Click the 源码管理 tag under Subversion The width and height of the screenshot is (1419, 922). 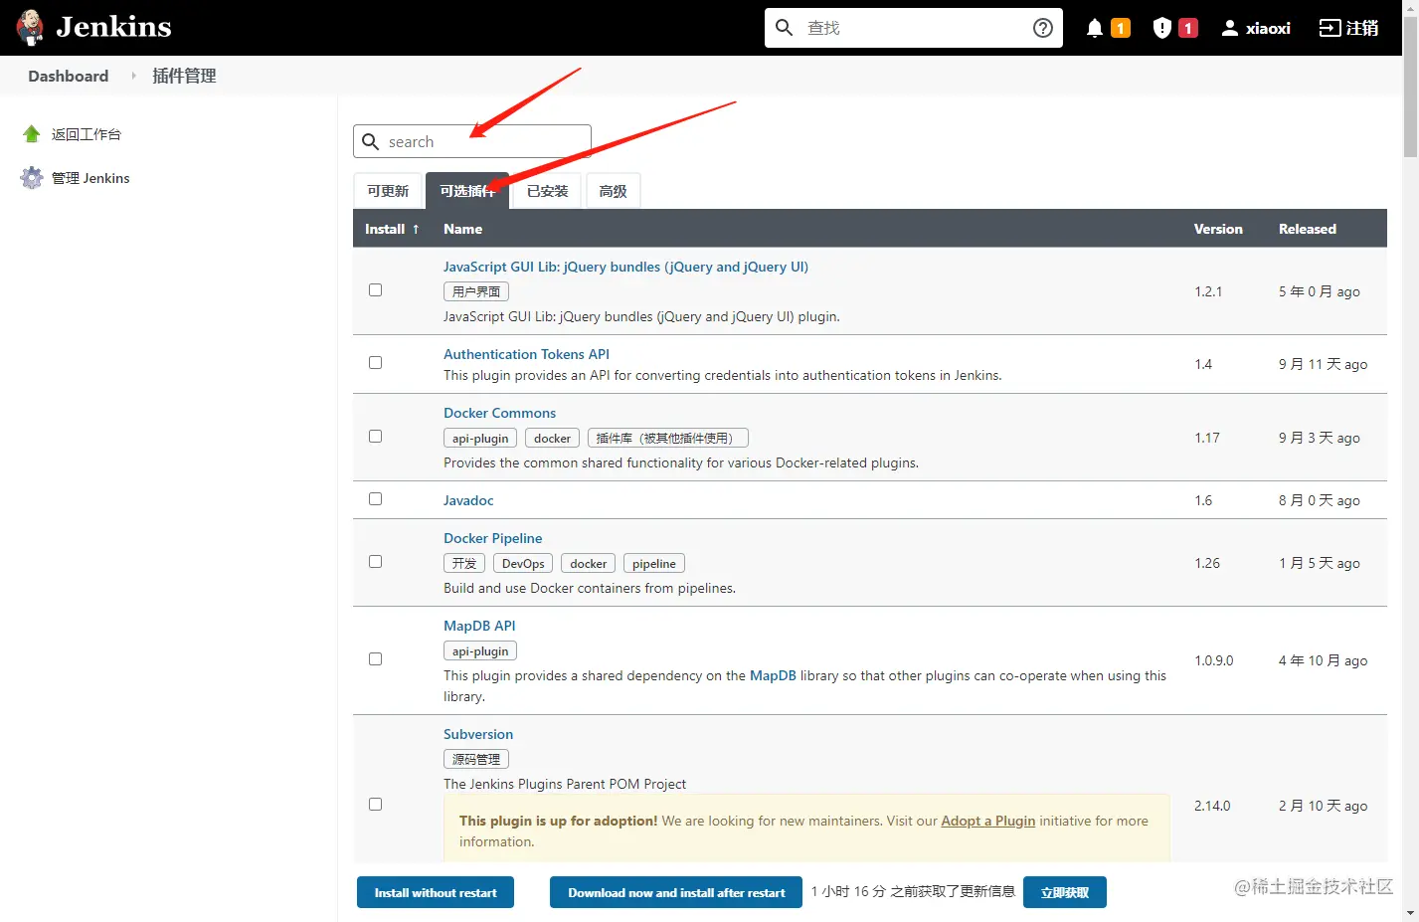pos(476,759)
